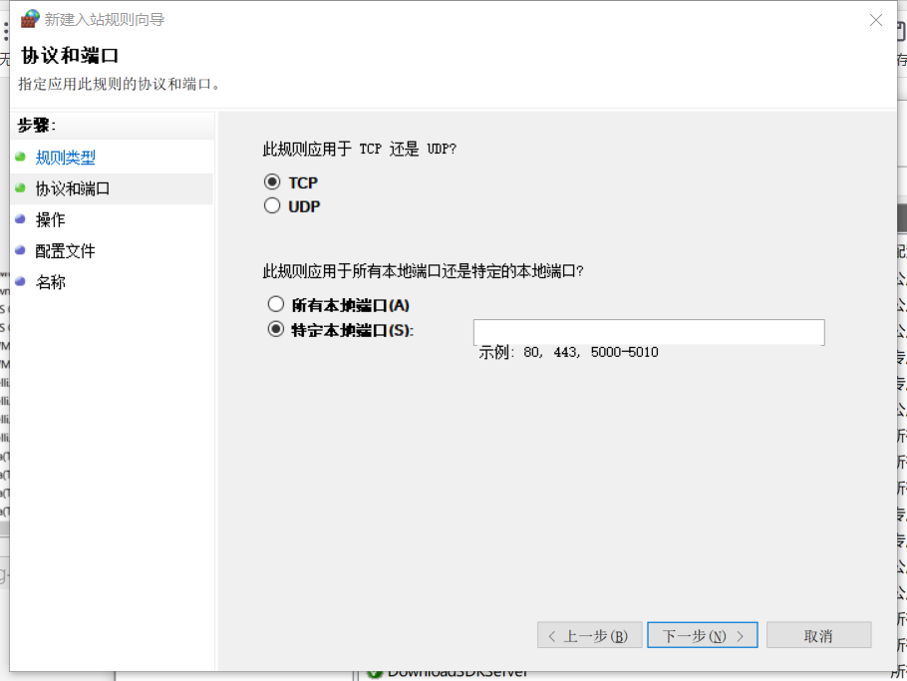This screenshot has width=907, height=681.
Task: Choose 特定本地端口(S) option
Action: [x=276, y=330]
